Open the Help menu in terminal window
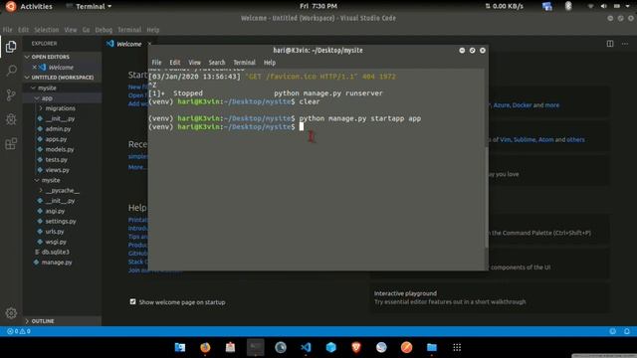 (270, 63)
